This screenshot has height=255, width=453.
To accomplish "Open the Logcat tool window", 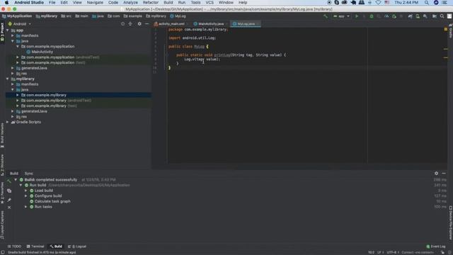I will tap(77, 246).
